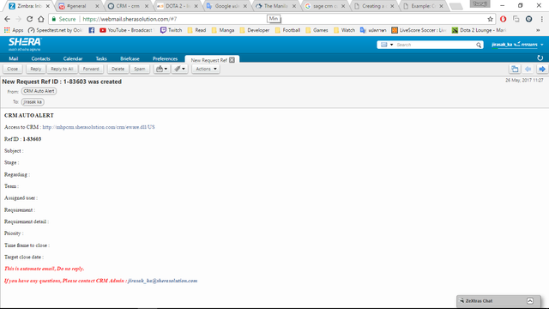Viewport: 549px width, 309px height.
Task: Switch to the Briefcase tab
Action: point(130,58)
